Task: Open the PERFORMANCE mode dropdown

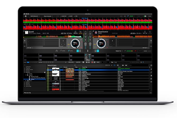Action: (35, 16)
